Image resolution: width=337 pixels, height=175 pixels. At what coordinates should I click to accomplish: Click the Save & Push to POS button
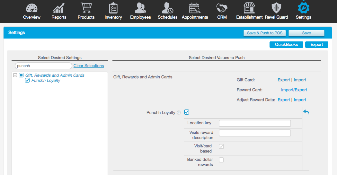coord(265,33)
